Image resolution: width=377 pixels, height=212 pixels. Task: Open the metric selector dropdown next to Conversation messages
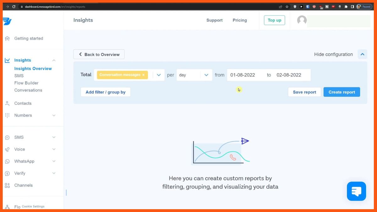click(159, 75)
